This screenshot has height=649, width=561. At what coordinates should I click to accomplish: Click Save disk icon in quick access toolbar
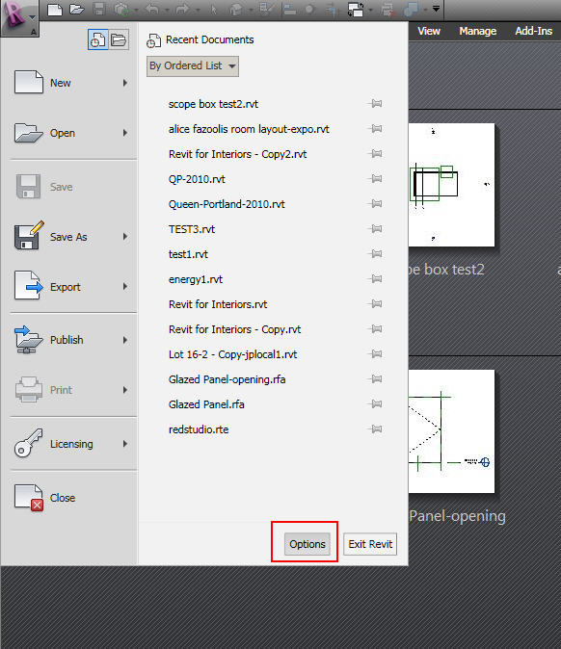click(x=99, y=9)
